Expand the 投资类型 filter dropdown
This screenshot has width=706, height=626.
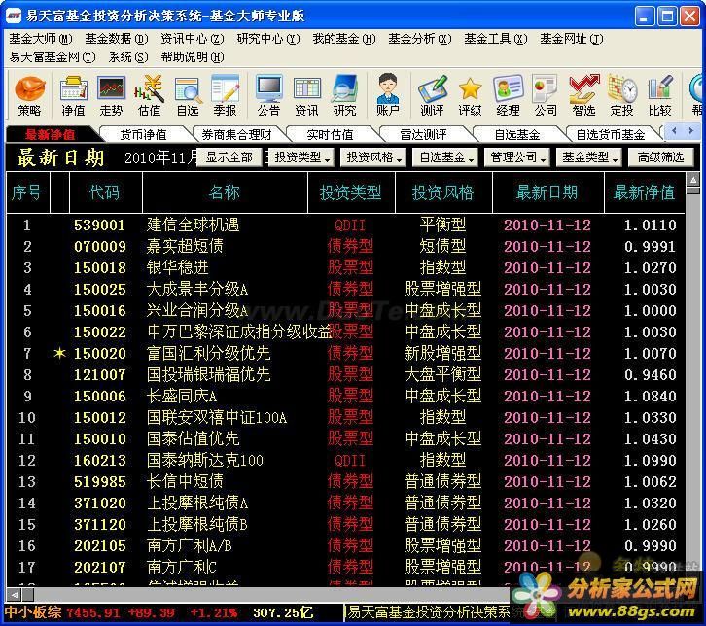coord(300,157)
